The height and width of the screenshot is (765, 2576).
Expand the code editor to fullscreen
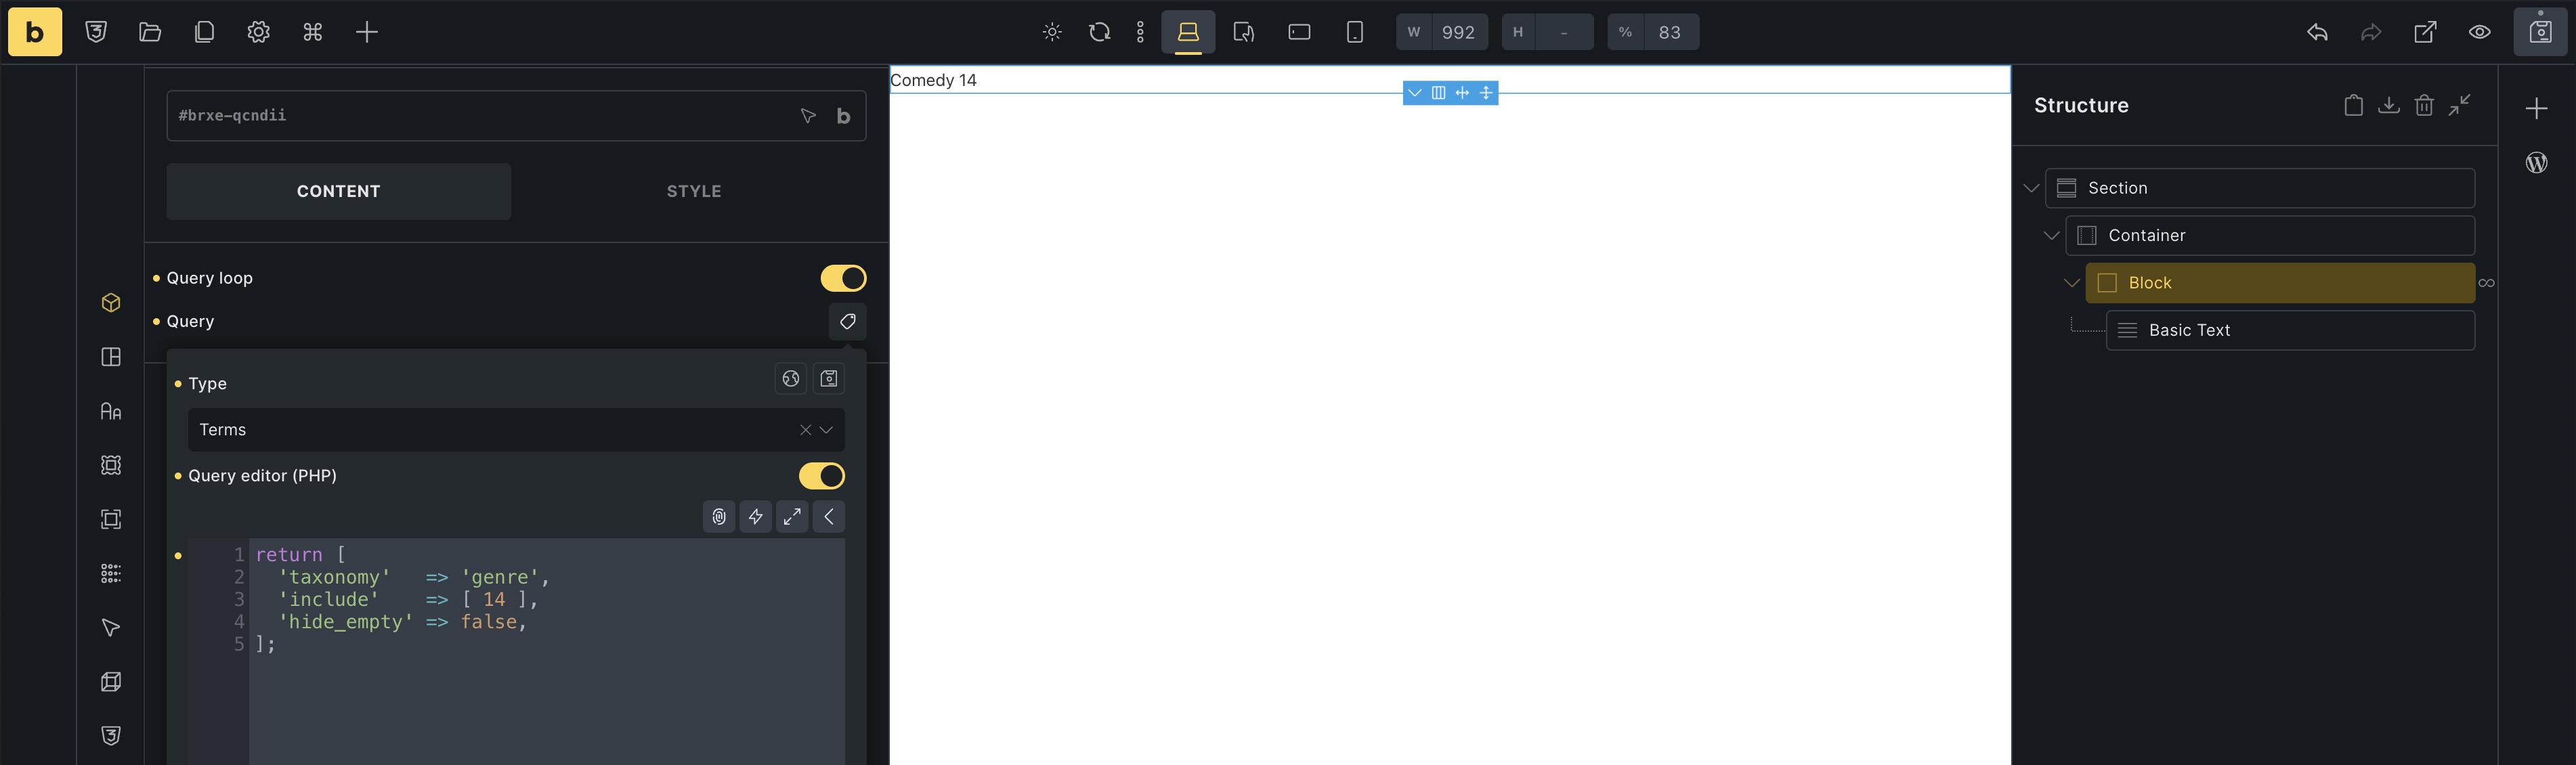coord(792,517)
